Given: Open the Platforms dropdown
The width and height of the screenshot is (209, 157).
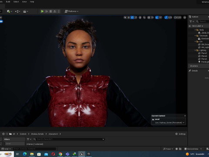Looking at the screenshot, I should coord(71,11).
